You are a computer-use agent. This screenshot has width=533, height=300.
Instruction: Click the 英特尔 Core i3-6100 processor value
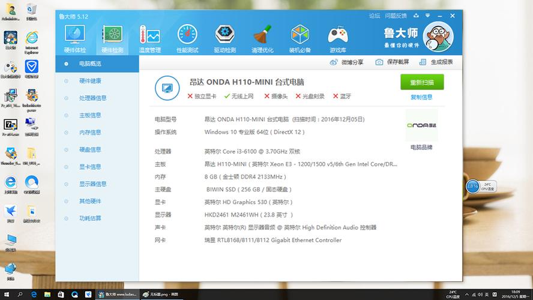(252, 152)
